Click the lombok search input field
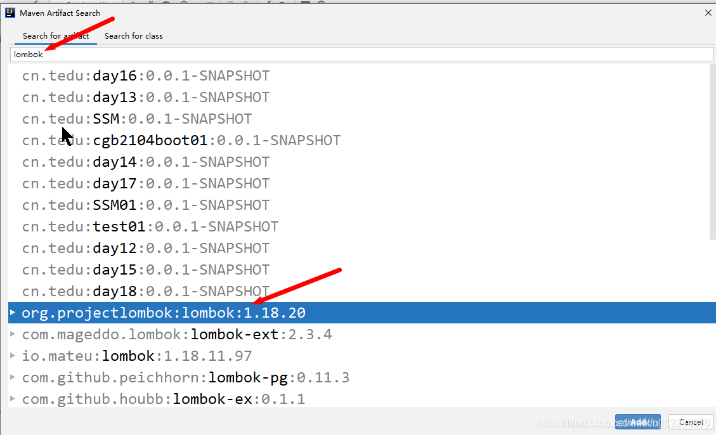The width and height of the screenshot is (716, 435). (x=361, y=55)
